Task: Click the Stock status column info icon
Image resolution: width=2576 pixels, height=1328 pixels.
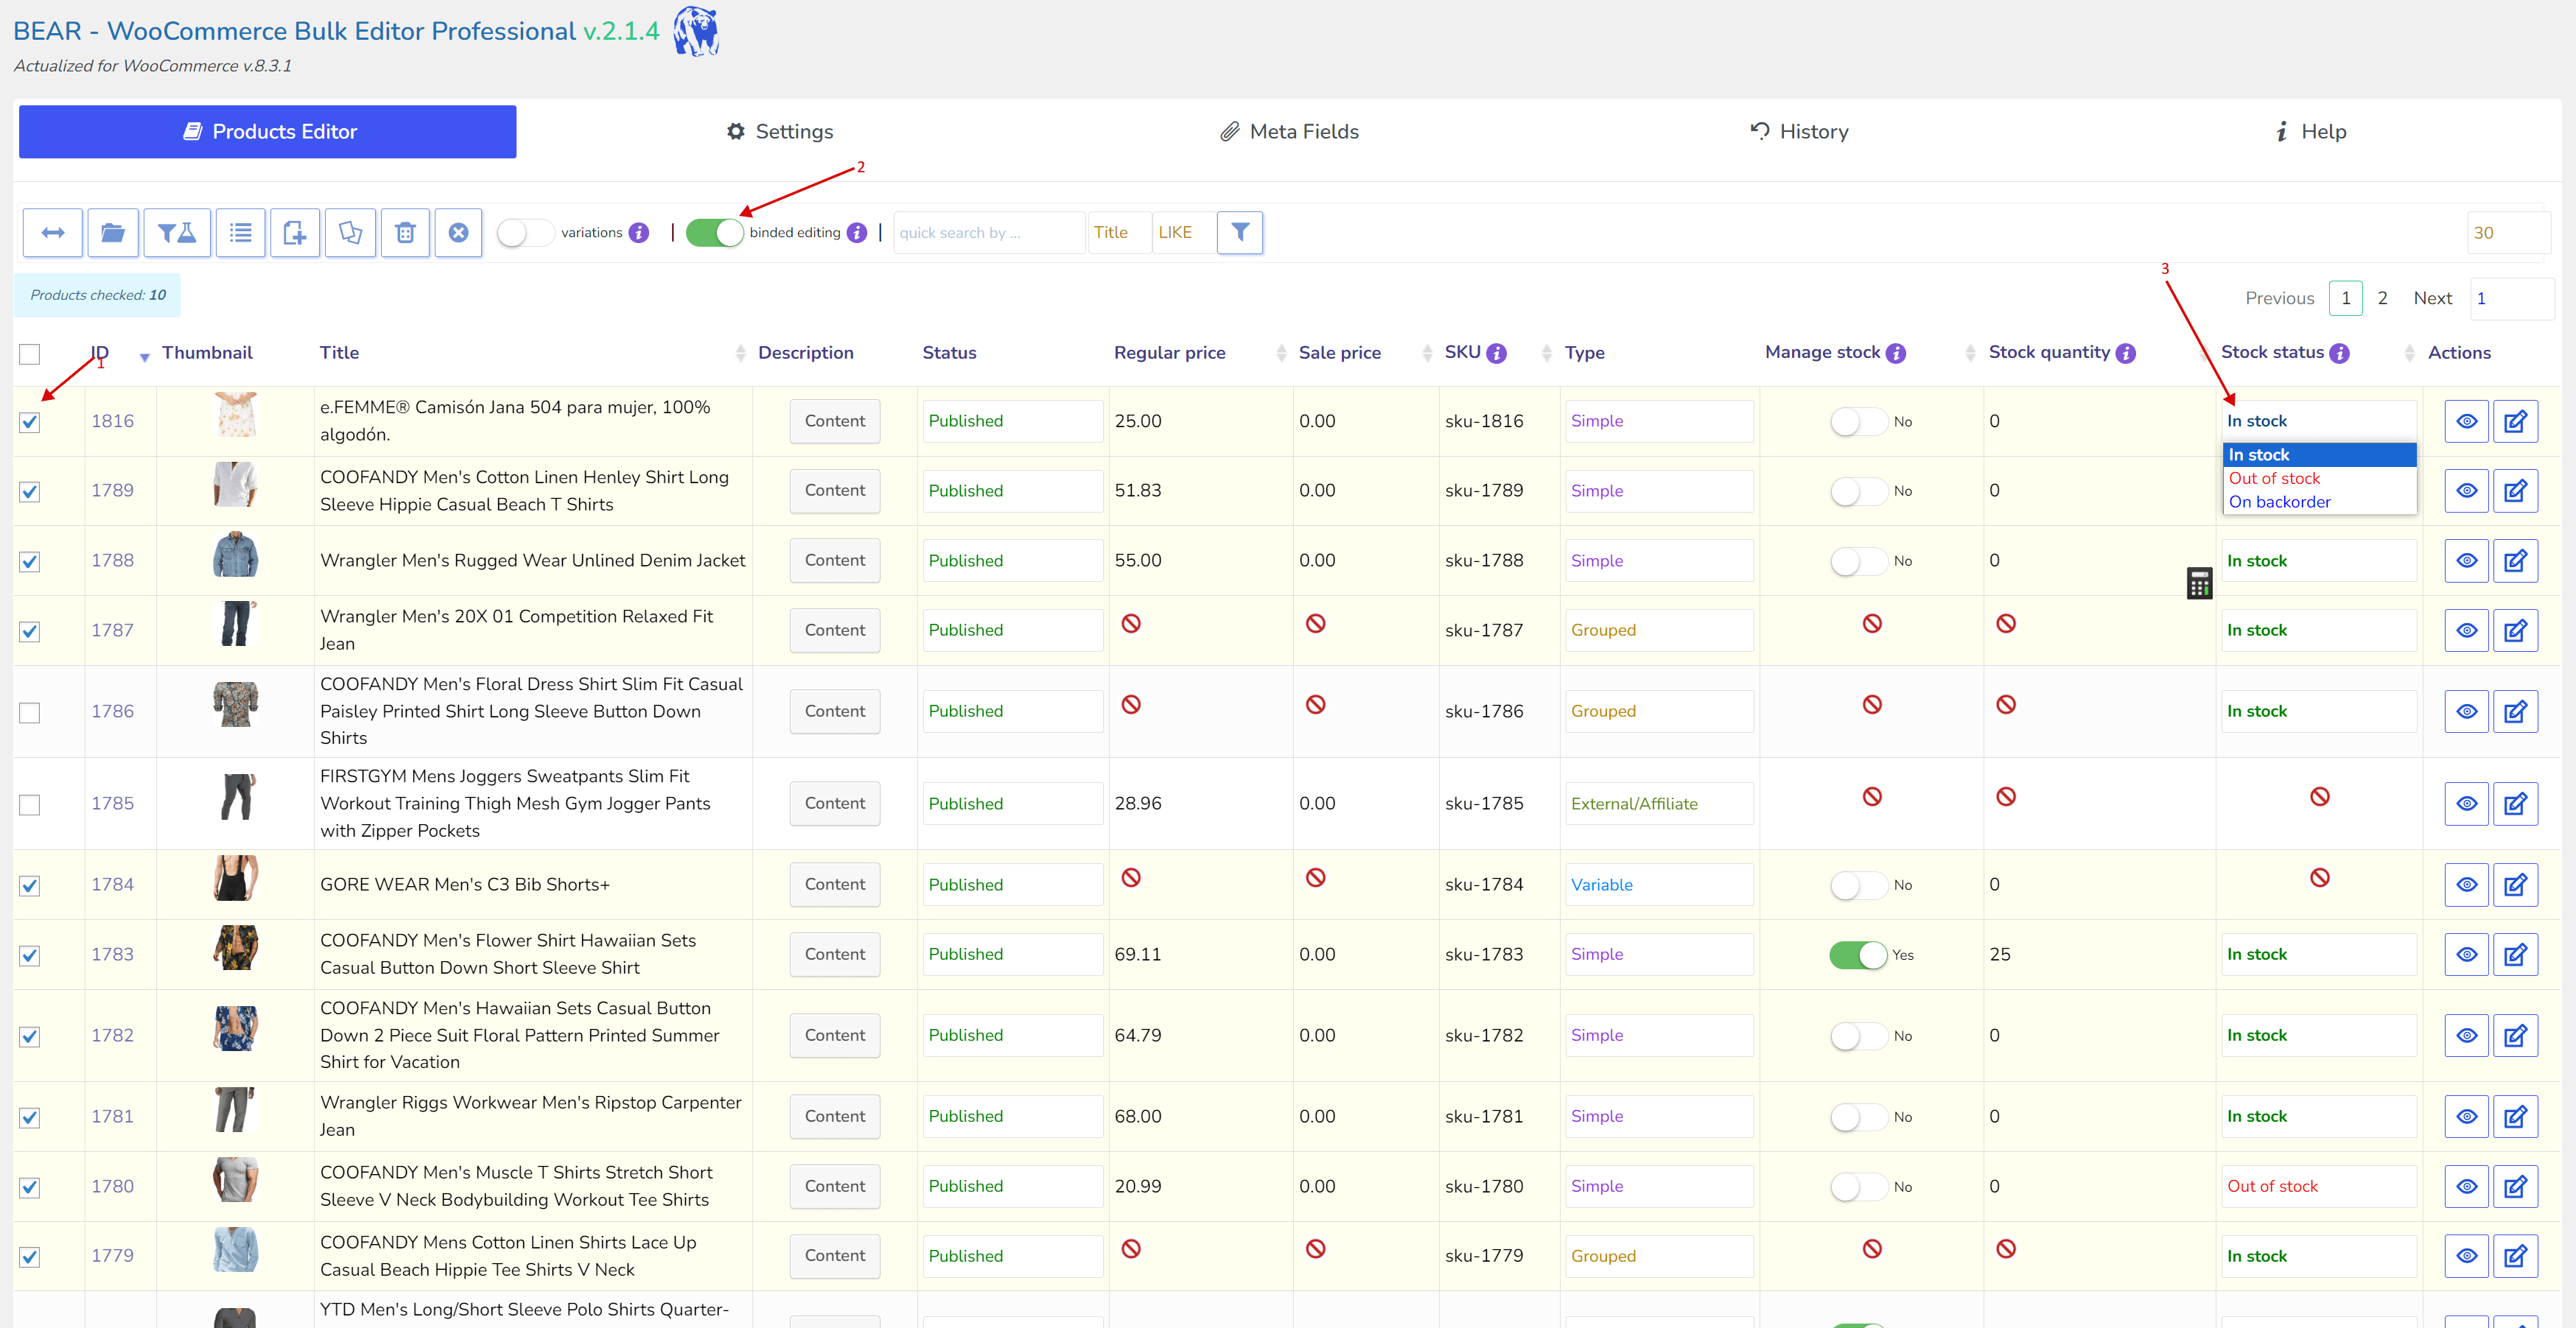Action: coord(2340,353)
